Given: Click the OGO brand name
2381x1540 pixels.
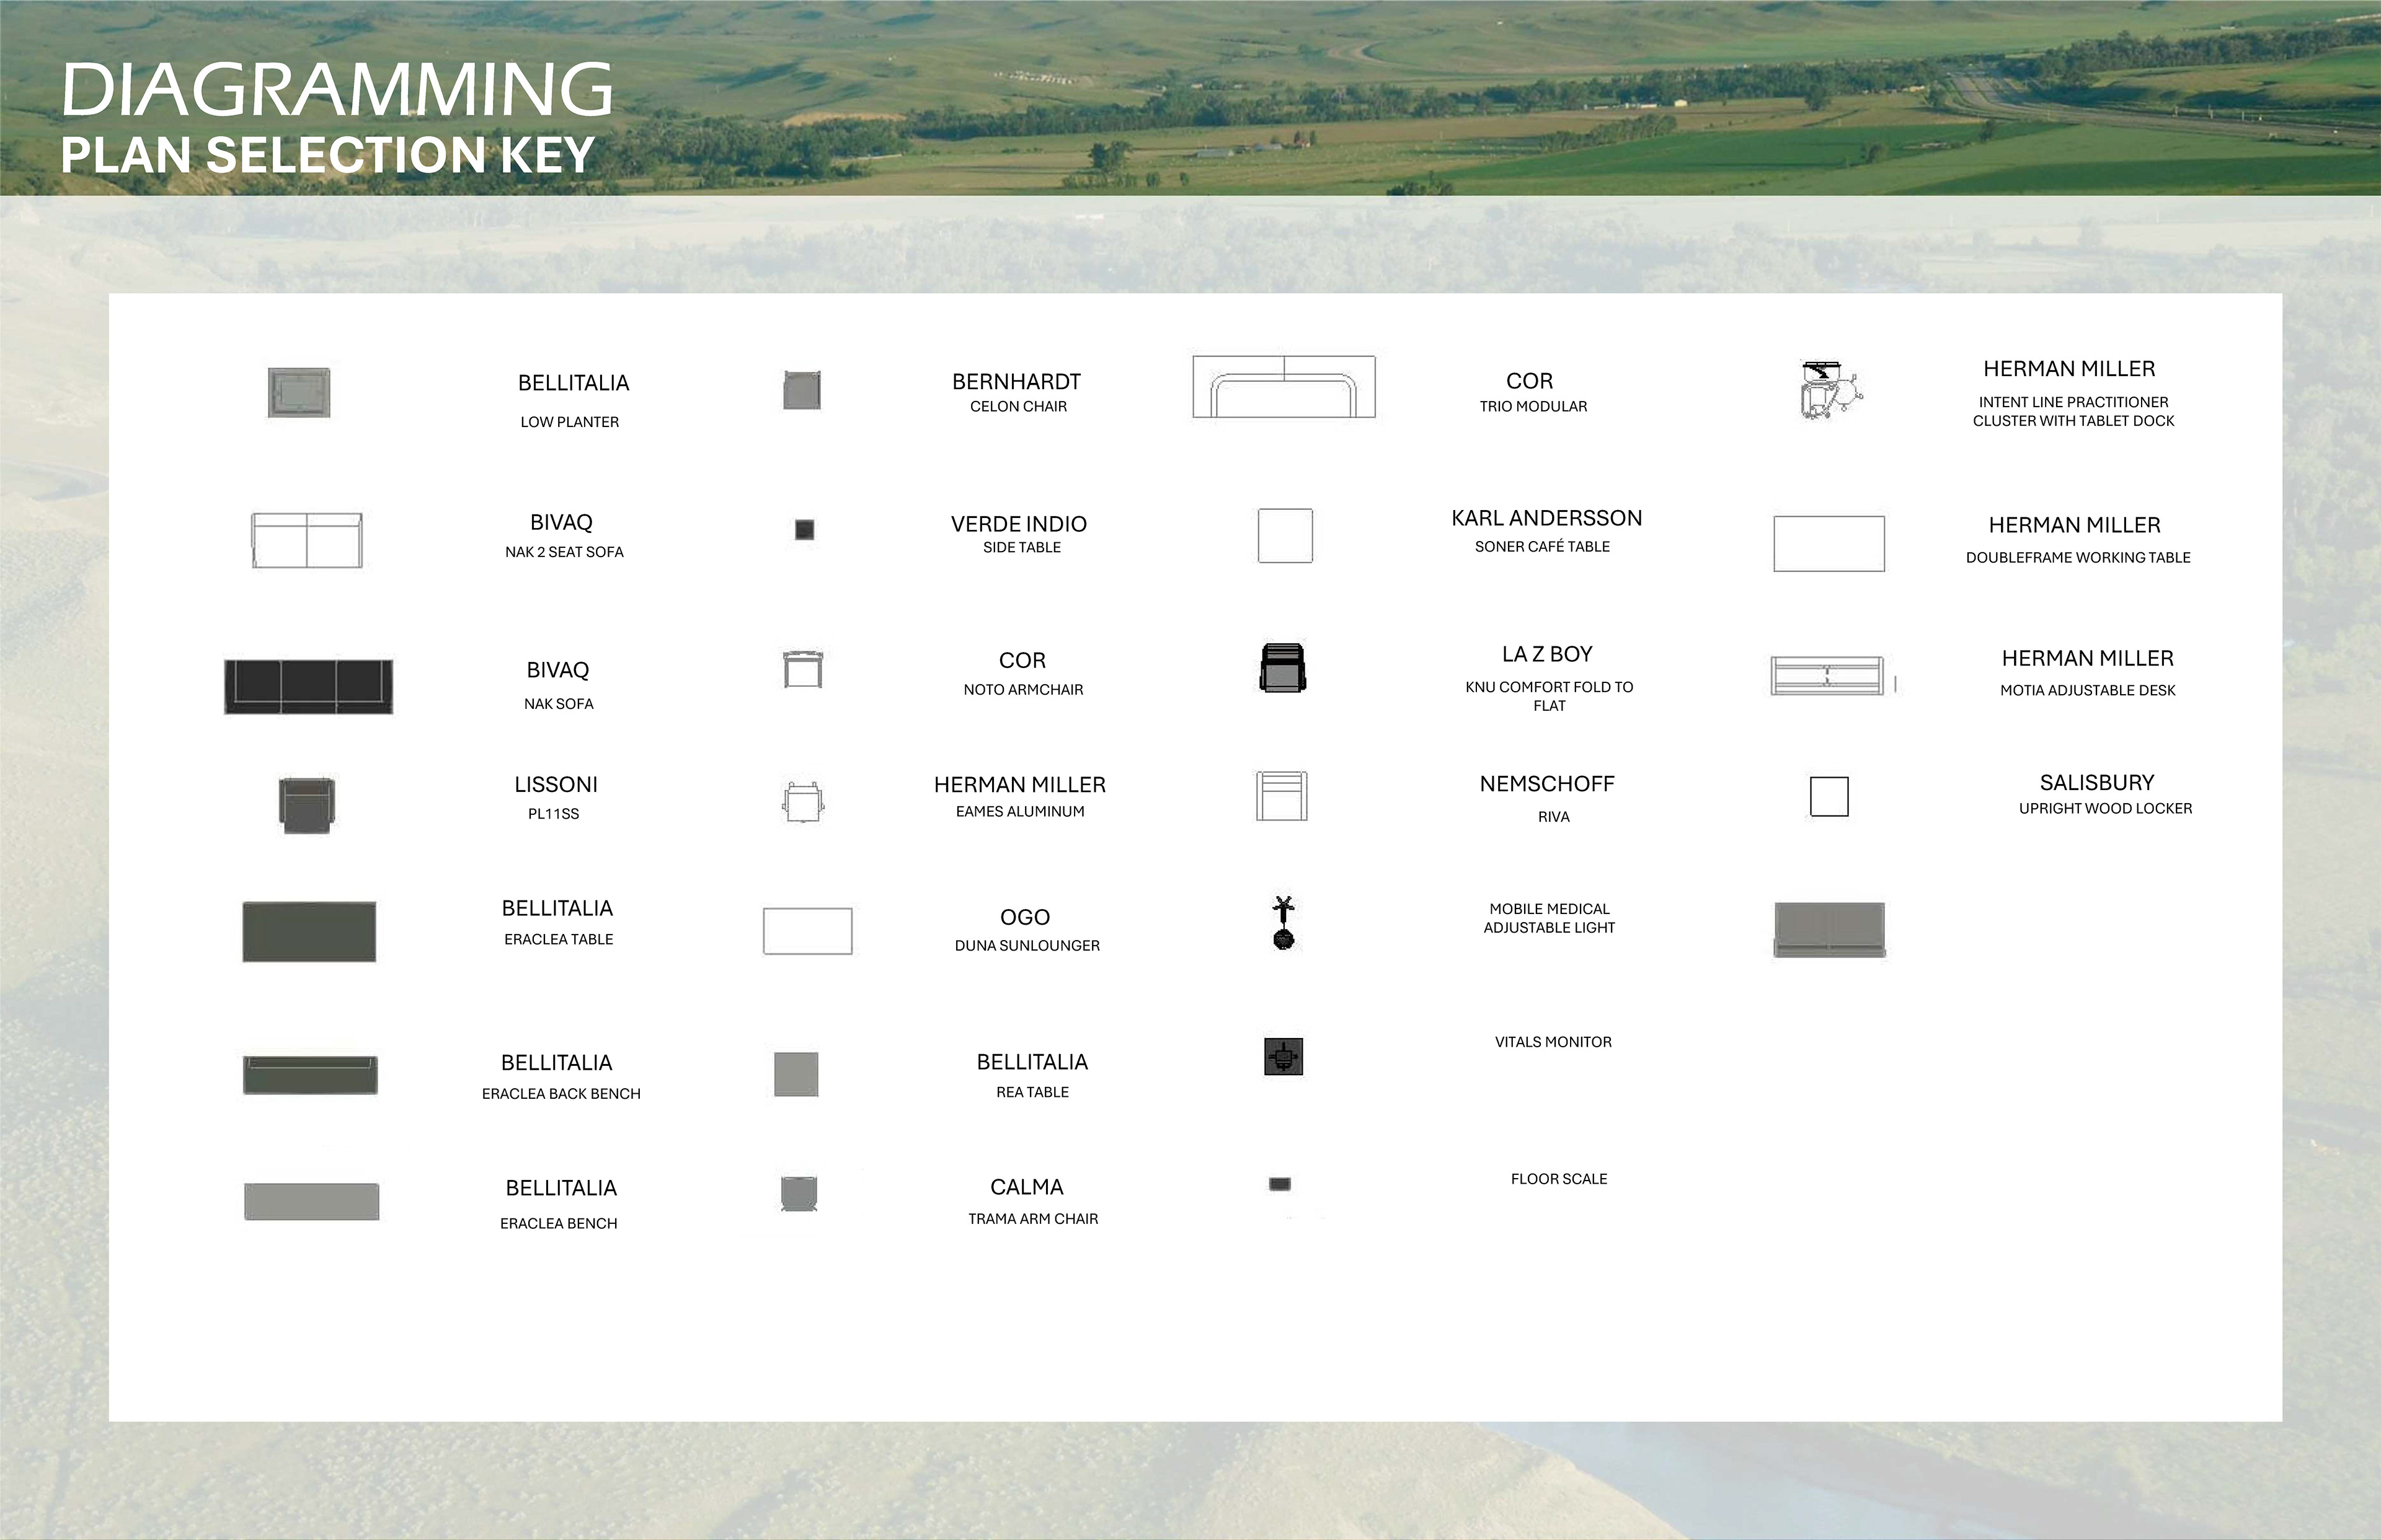Looking at the screenshot, I should (x=1024, y=917).
